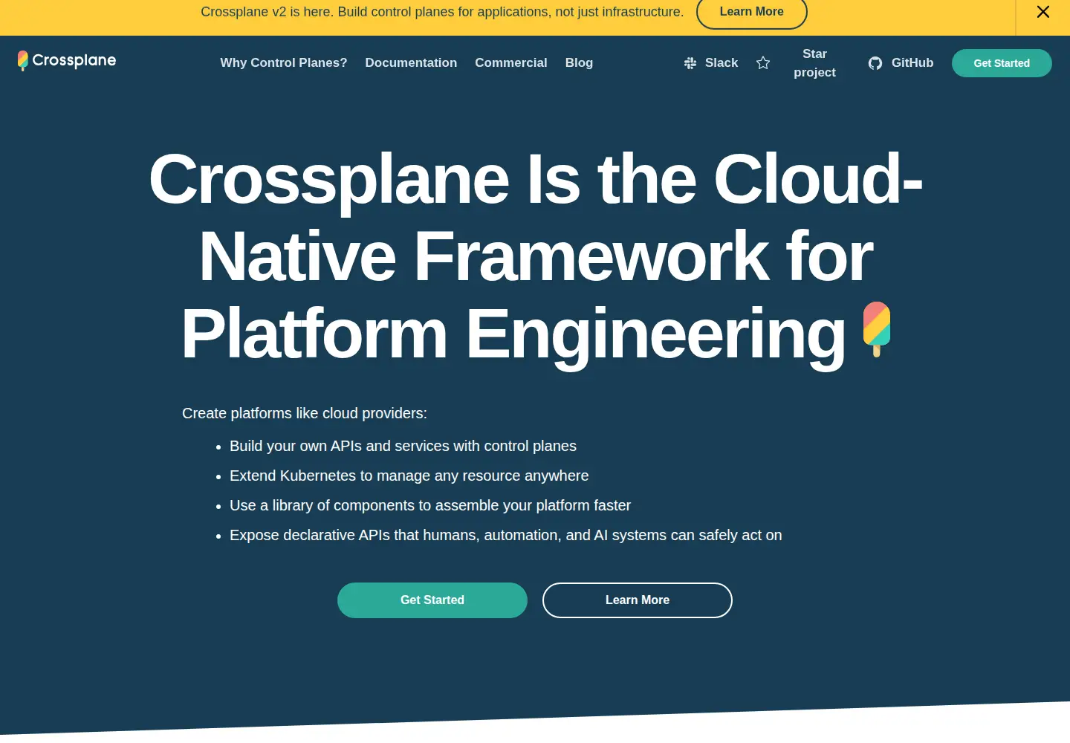Visit the Blog from the navbar

(x=579, y=63)
